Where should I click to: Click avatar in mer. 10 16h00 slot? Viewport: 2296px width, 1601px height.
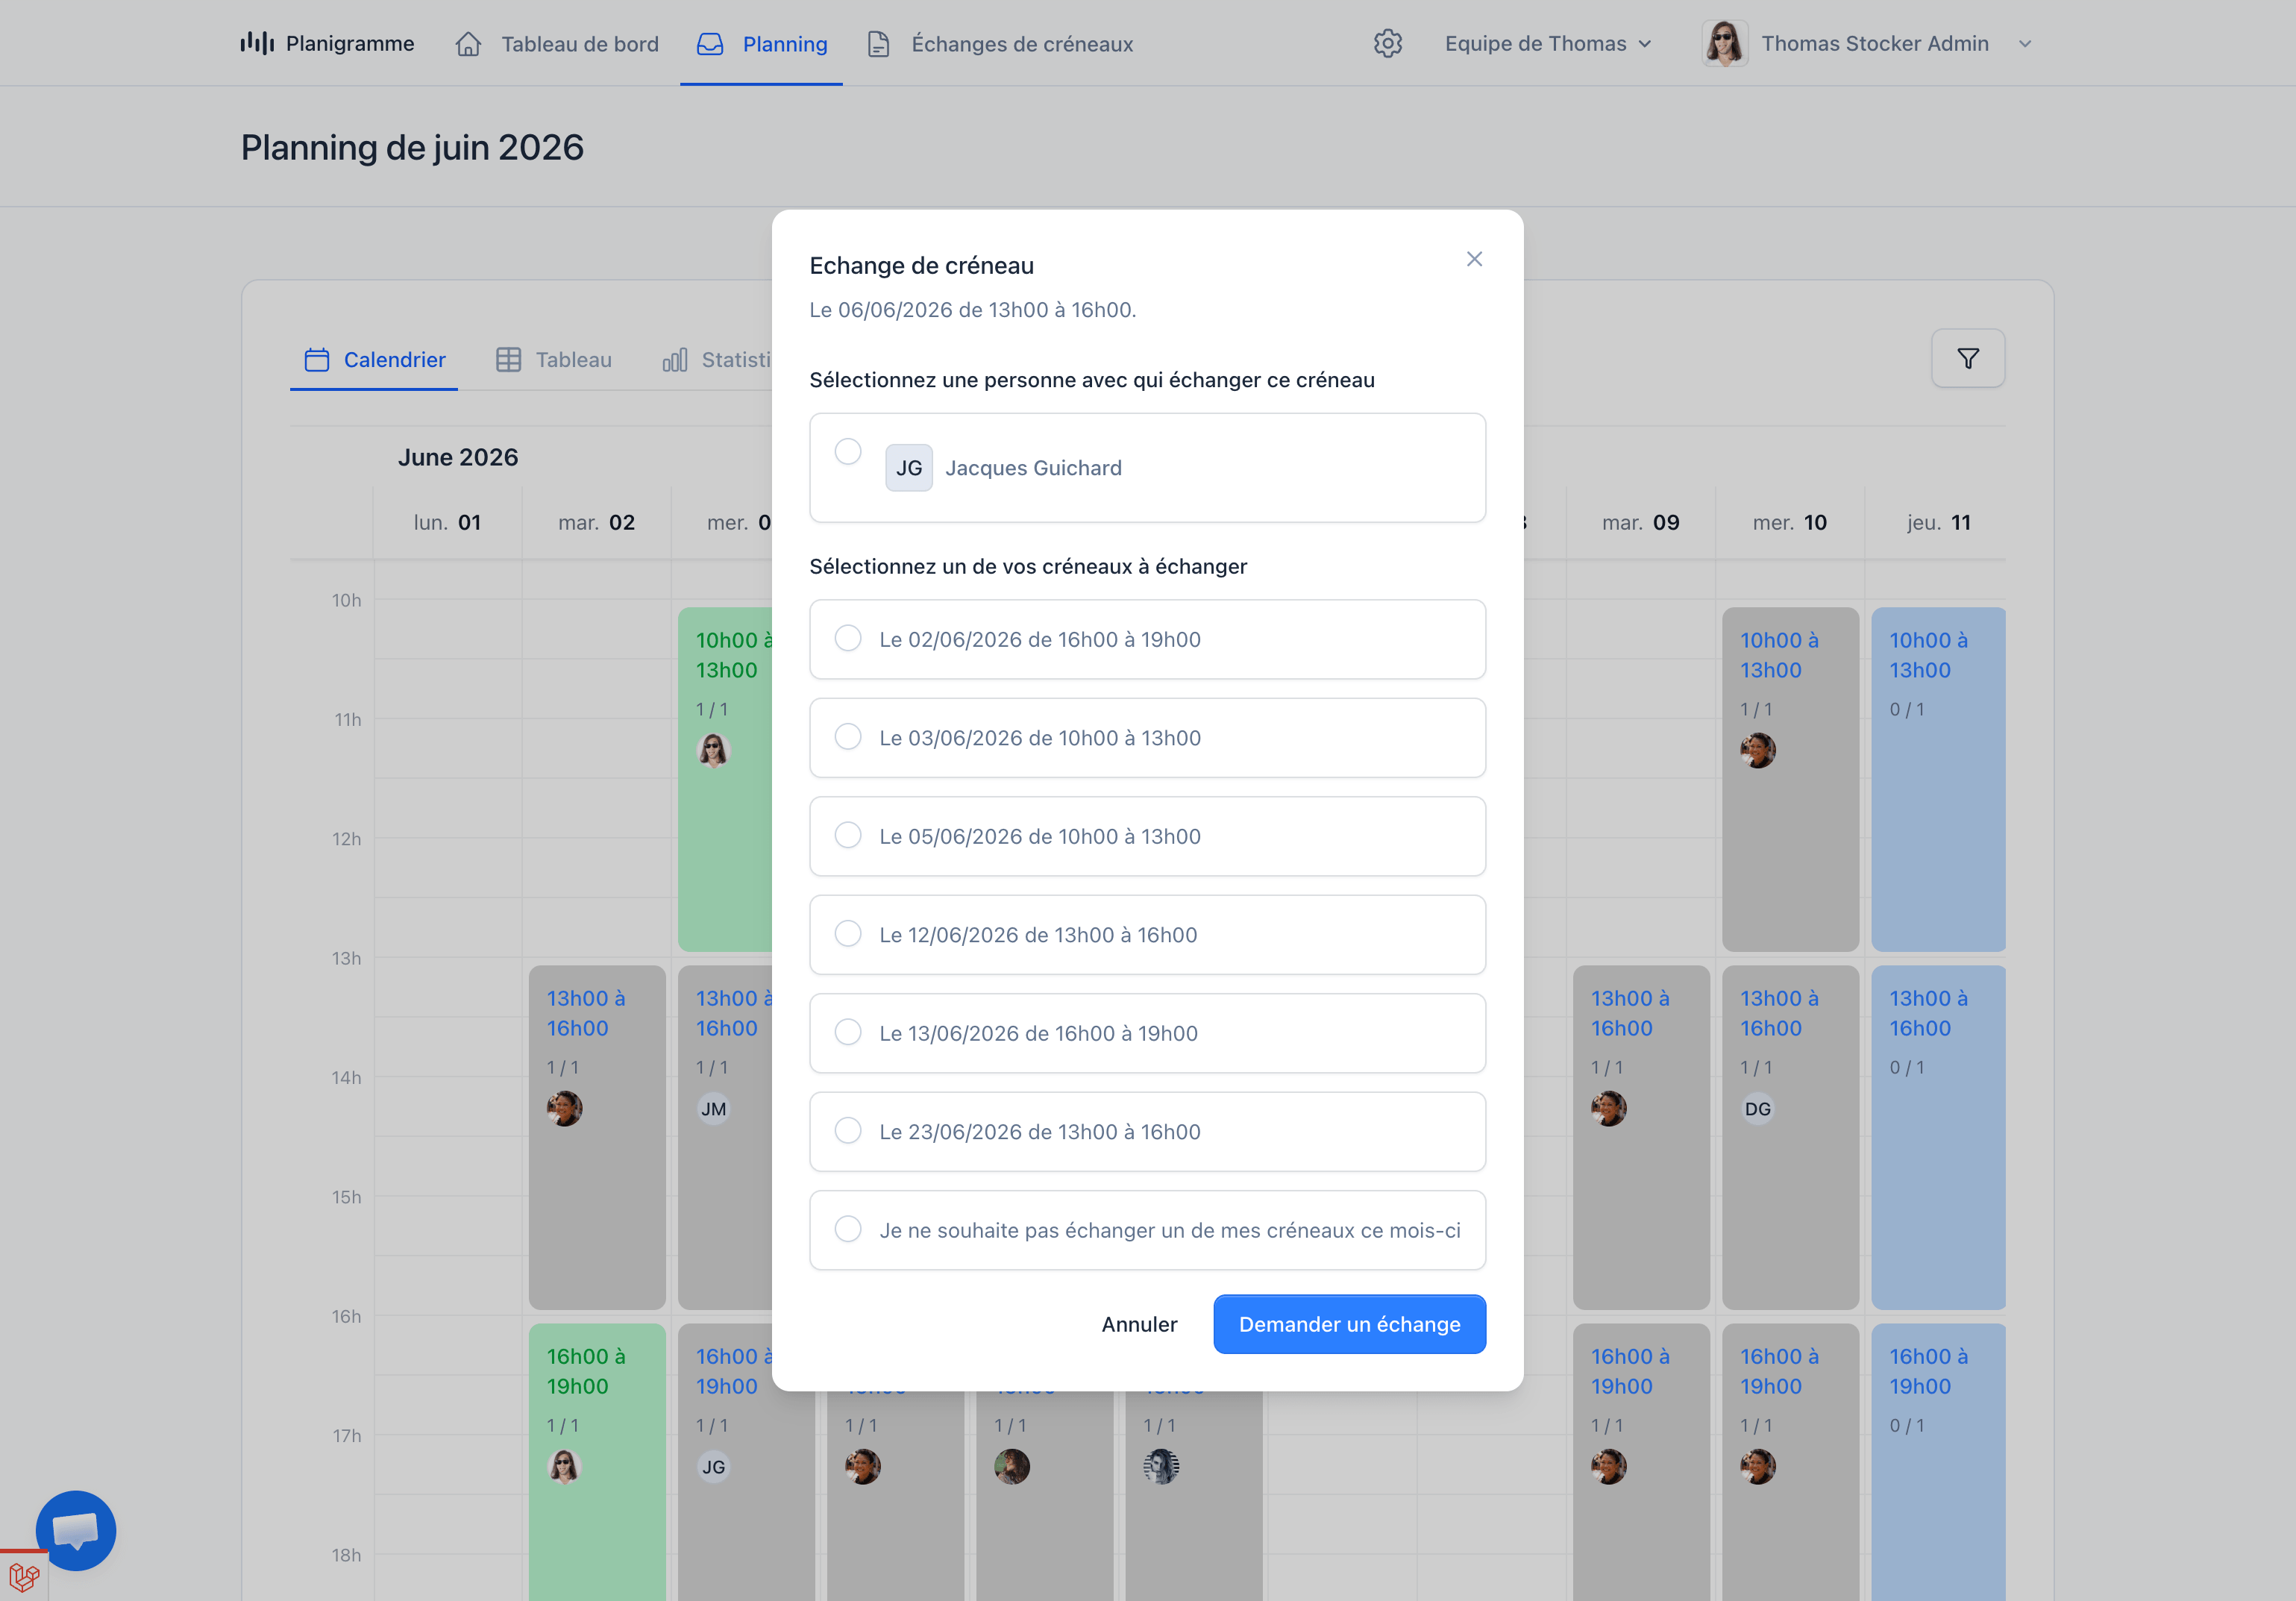(x=1758, y=1466)
